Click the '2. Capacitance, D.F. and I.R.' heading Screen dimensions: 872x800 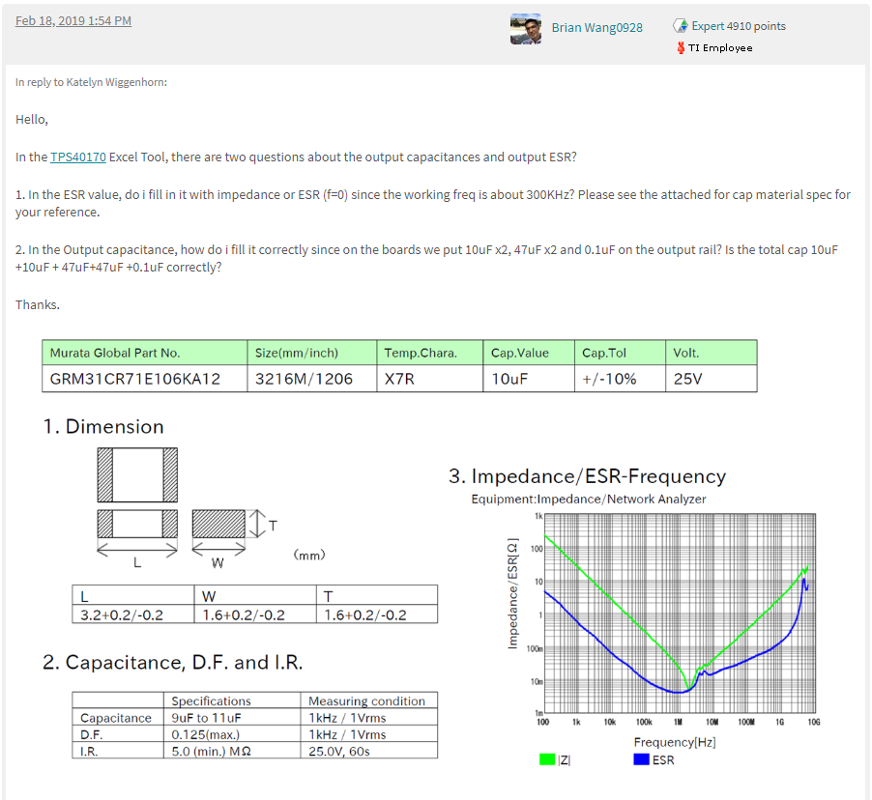(172, 662)
